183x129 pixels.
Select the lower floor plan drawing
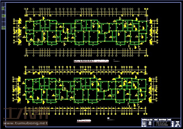click(x=86, y=90)
